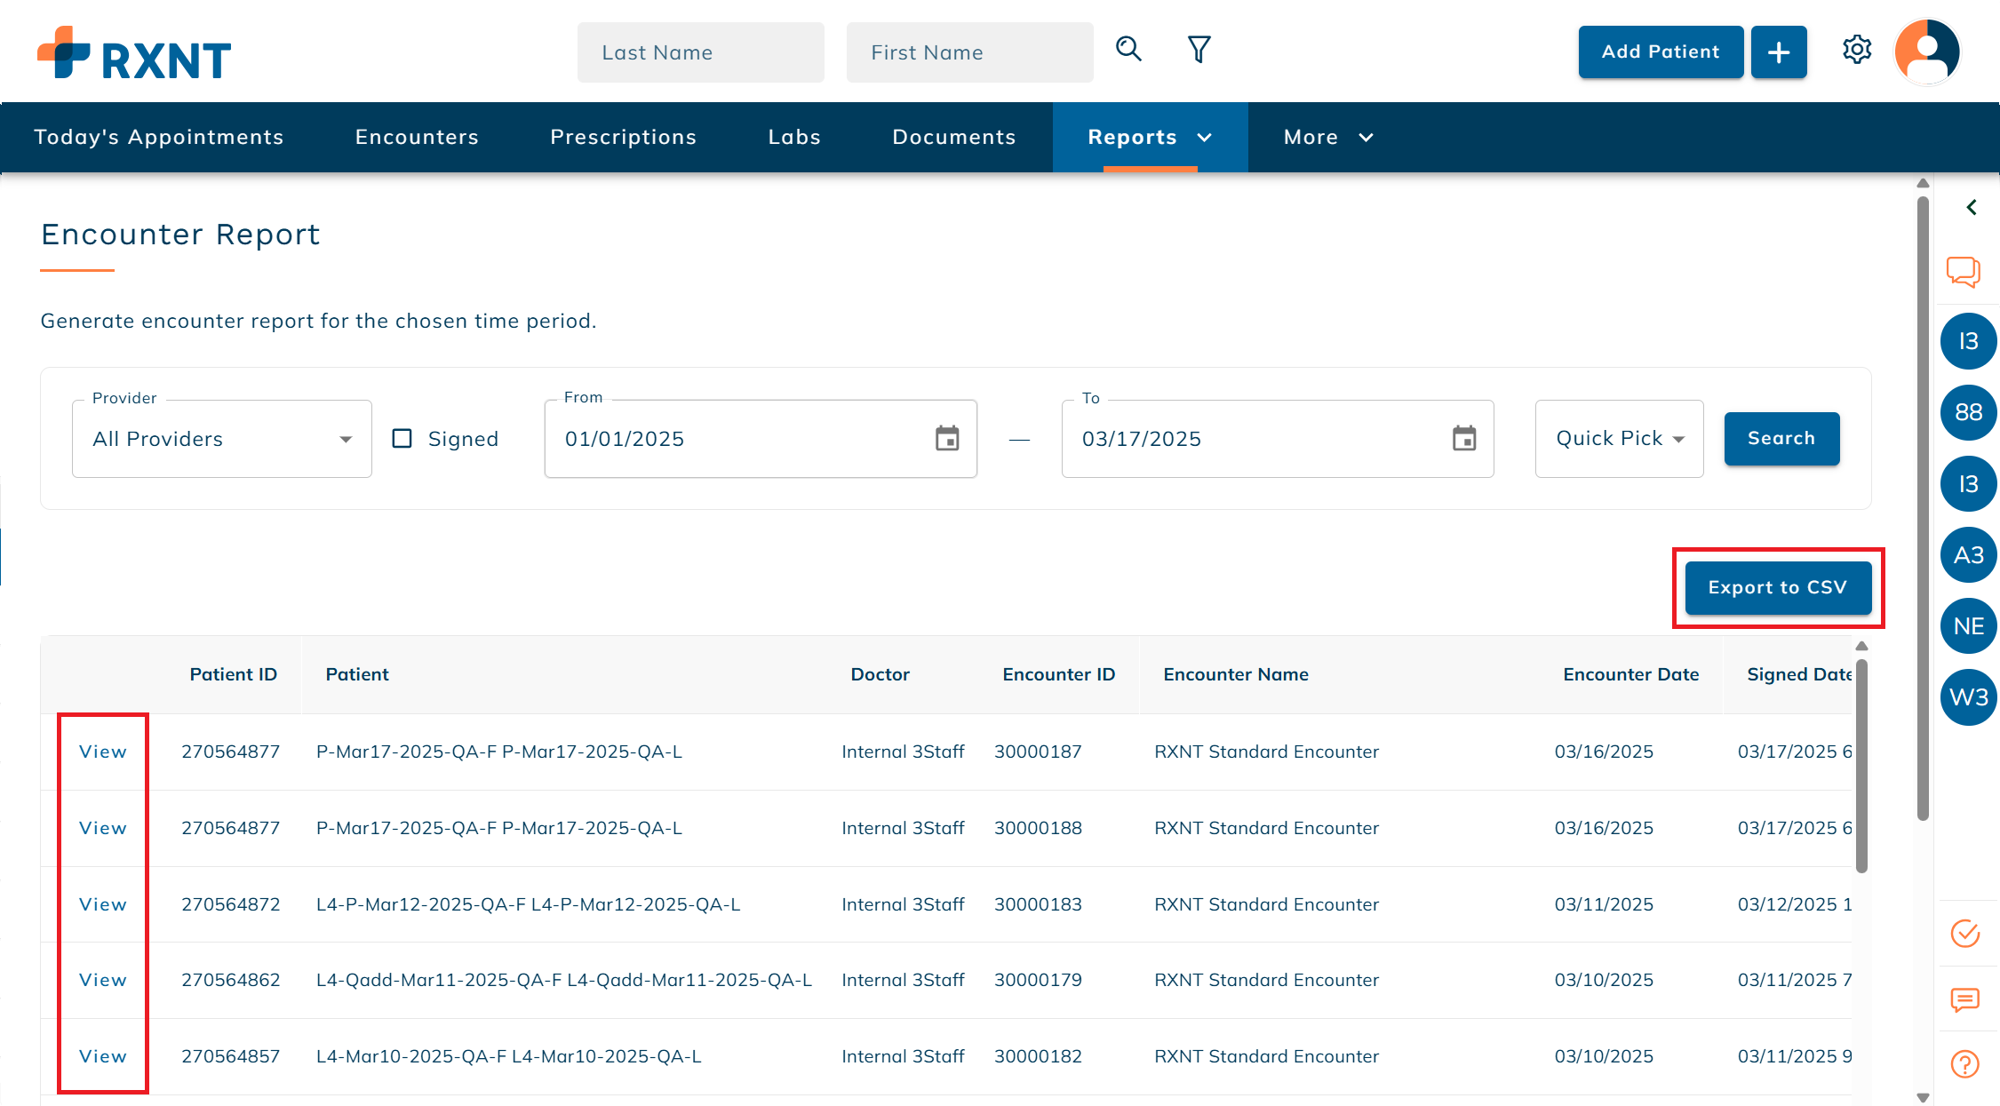Click encounter date 03/11/2025 cell

tap(1604, 904)
